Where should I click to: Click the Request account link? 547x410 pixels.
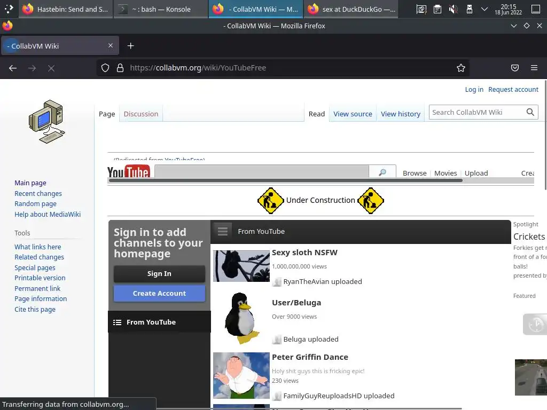513,90
